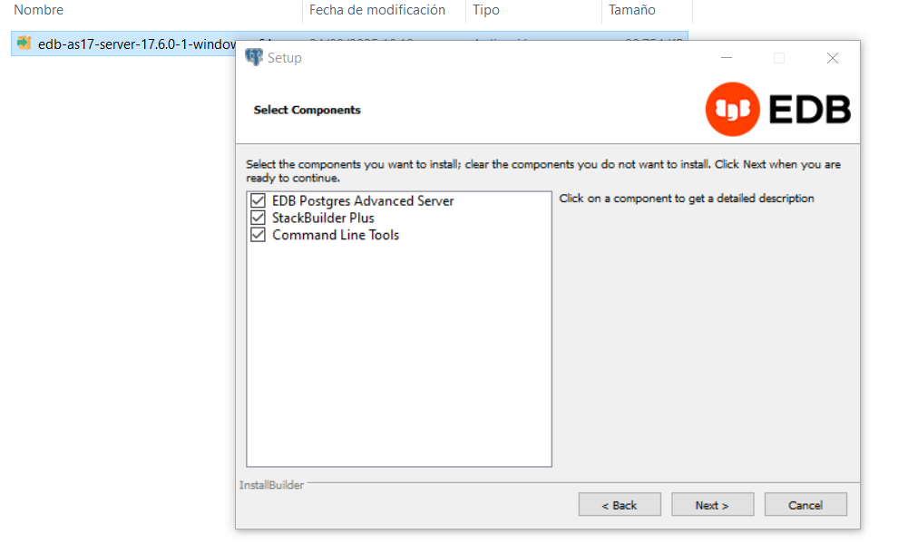Uncheck the Command Line Tools checkbox
This screenshot has height=544, width=898.
[258, 235]
